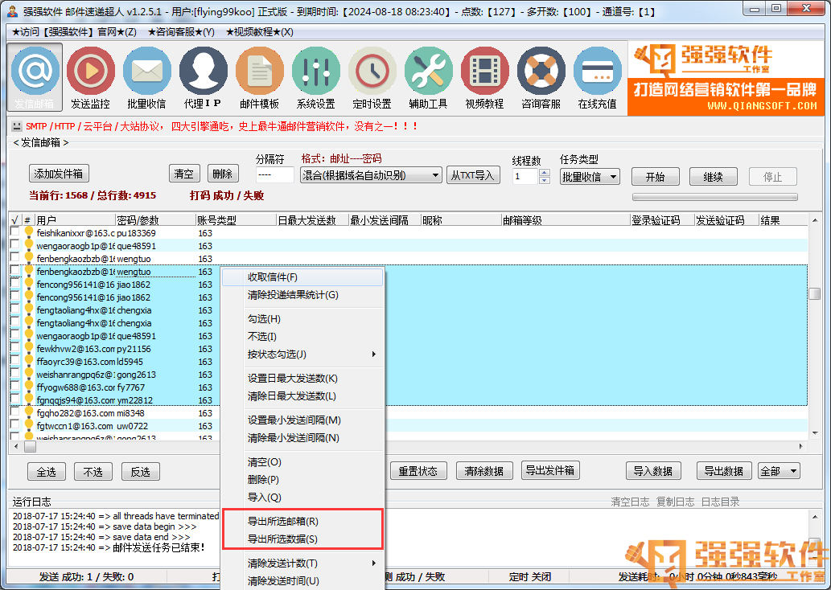Tick checkbox for fgnqqjs94@163.com row

pyautogui.click(x=14, y=399)
